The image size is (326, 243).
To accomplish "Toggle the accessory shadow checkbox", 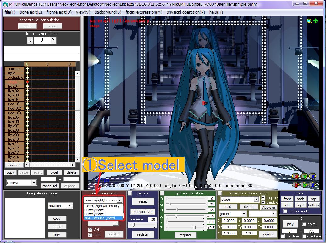I will (263, 202).
